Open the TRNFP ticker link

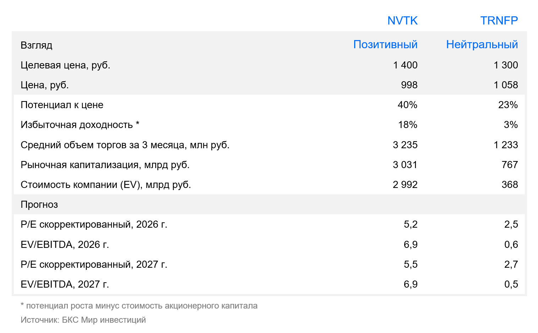499,21
